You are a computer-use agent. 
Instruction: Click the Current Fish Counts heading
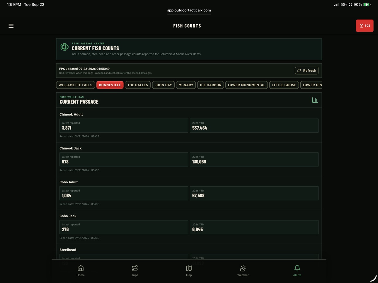(x=95, y=48)
